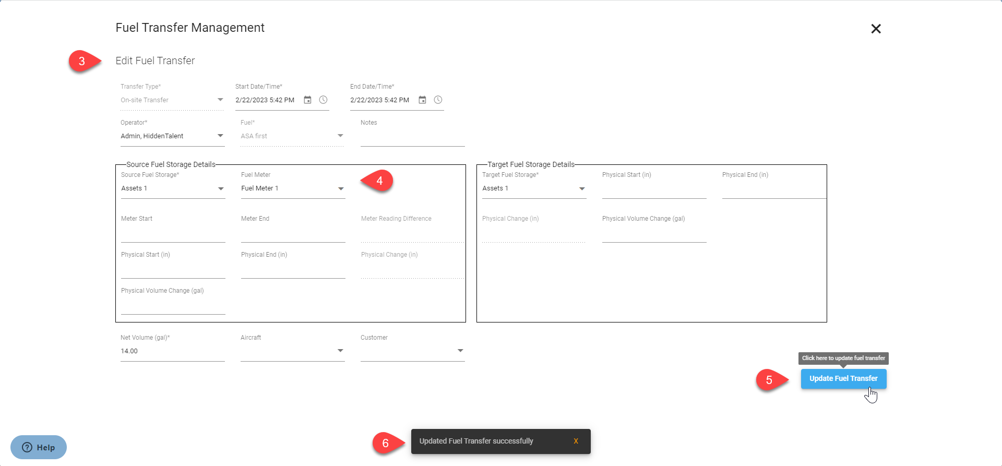Screen dimensions: 1002x466
Task: Open the End Date clock time picker
Action: (x=438, y=100)
